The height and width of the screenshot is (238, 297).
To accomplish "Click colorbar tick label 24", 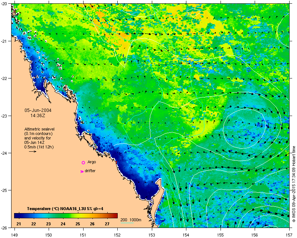I will coord(63,224).
